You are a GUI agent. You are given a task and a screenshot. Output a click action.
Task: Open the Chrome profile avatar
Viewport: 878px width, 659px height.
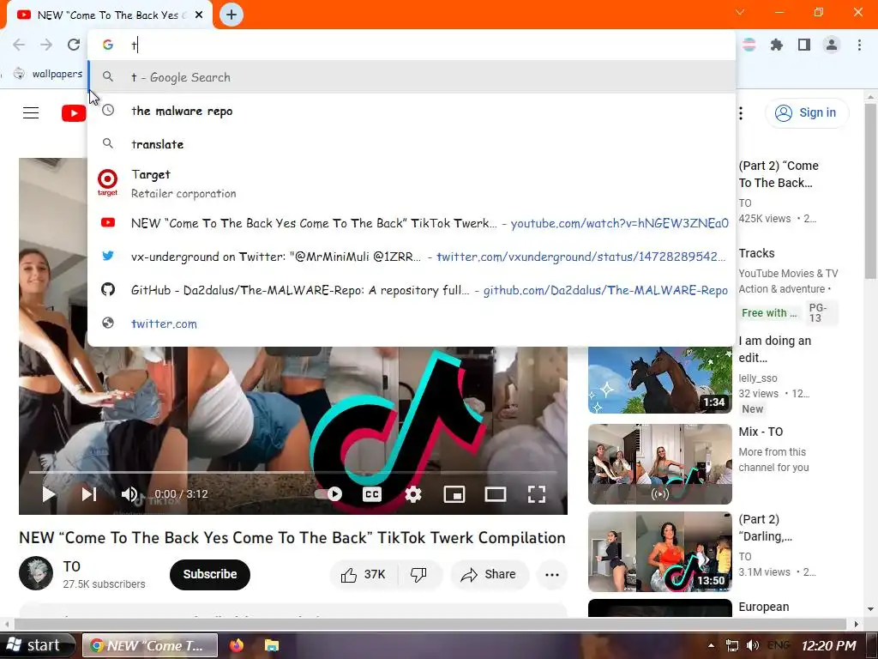(x=832, y=45)
